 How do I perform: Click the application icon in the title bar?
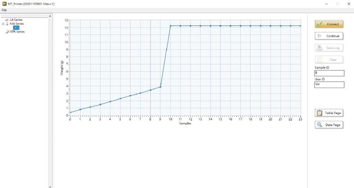tap(4, 4)
